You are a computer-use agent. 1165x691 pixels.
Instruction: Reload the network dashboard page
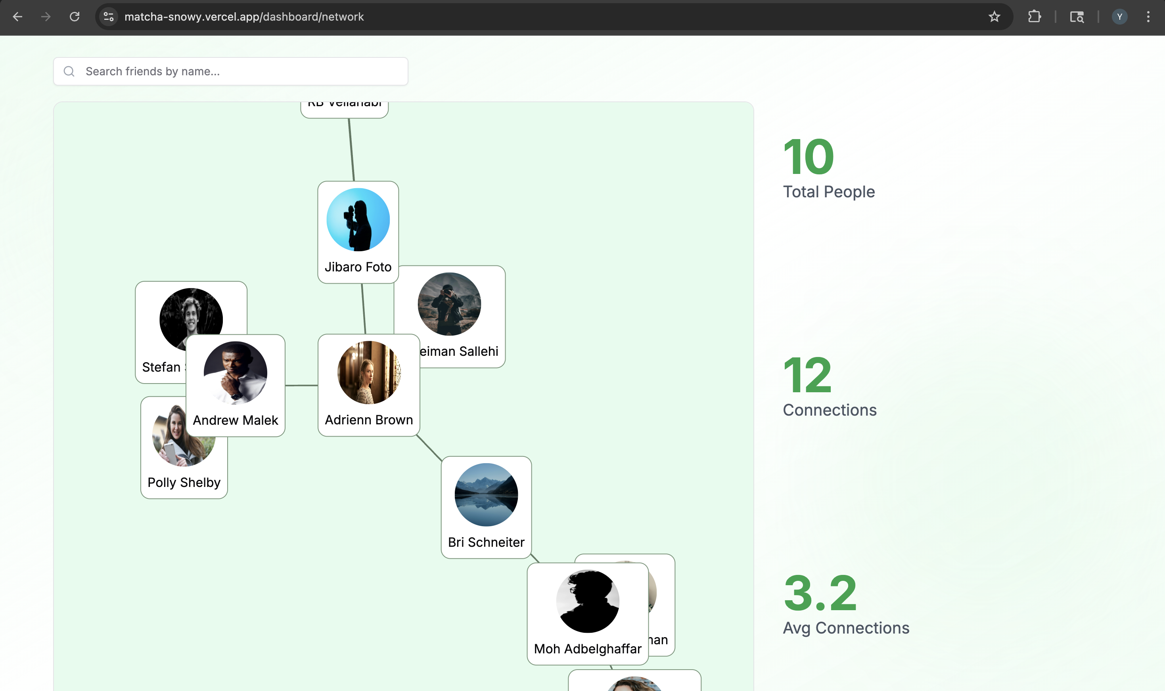[x=75, y=17]
